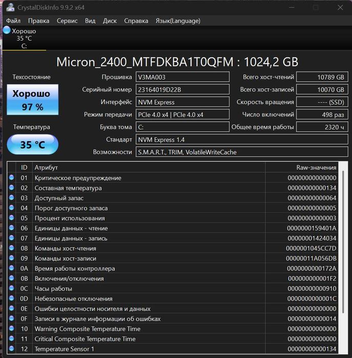
Task: Click the SMART attribute list vertical scrollbar
Action: point(343,242)
